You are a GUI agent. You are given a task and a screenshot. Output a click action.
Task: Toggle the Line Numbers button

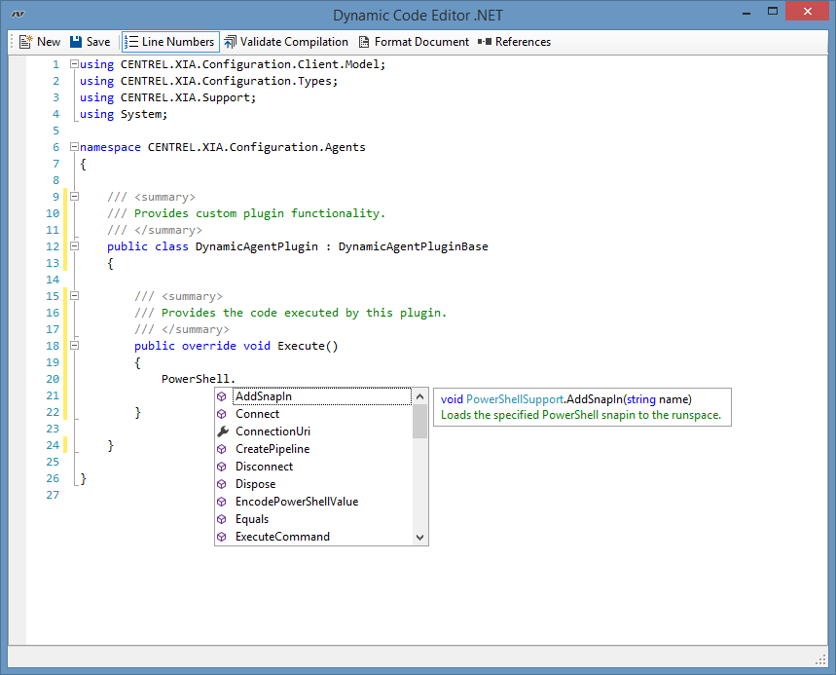tap(170, 42)
